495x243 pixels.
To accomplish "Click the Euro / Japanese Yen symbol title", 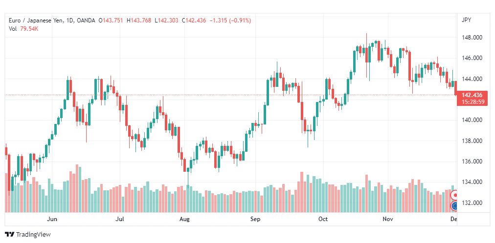I will pos(35,20).
